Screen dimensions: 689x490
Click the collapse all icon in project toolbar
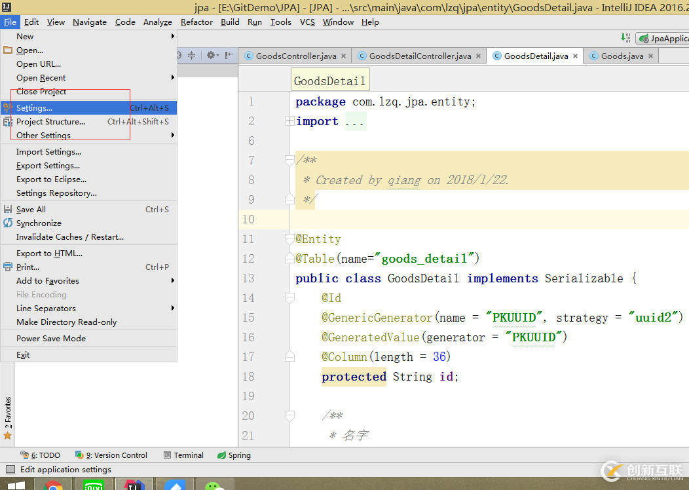pos(192,56)
